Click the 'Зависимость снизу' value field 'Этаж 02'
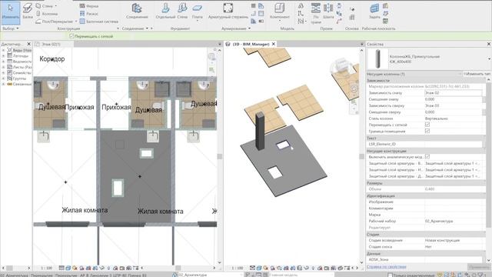The image size is (492, 277). coord(453,92)
